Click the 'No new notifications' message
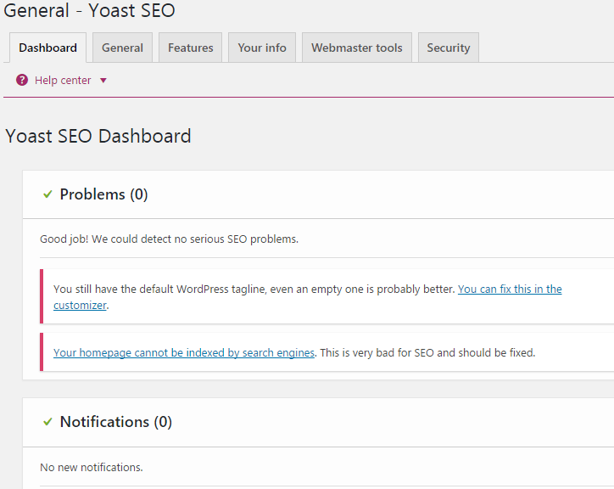The width and height of the screenshot is (614, 489). point(92,468)
